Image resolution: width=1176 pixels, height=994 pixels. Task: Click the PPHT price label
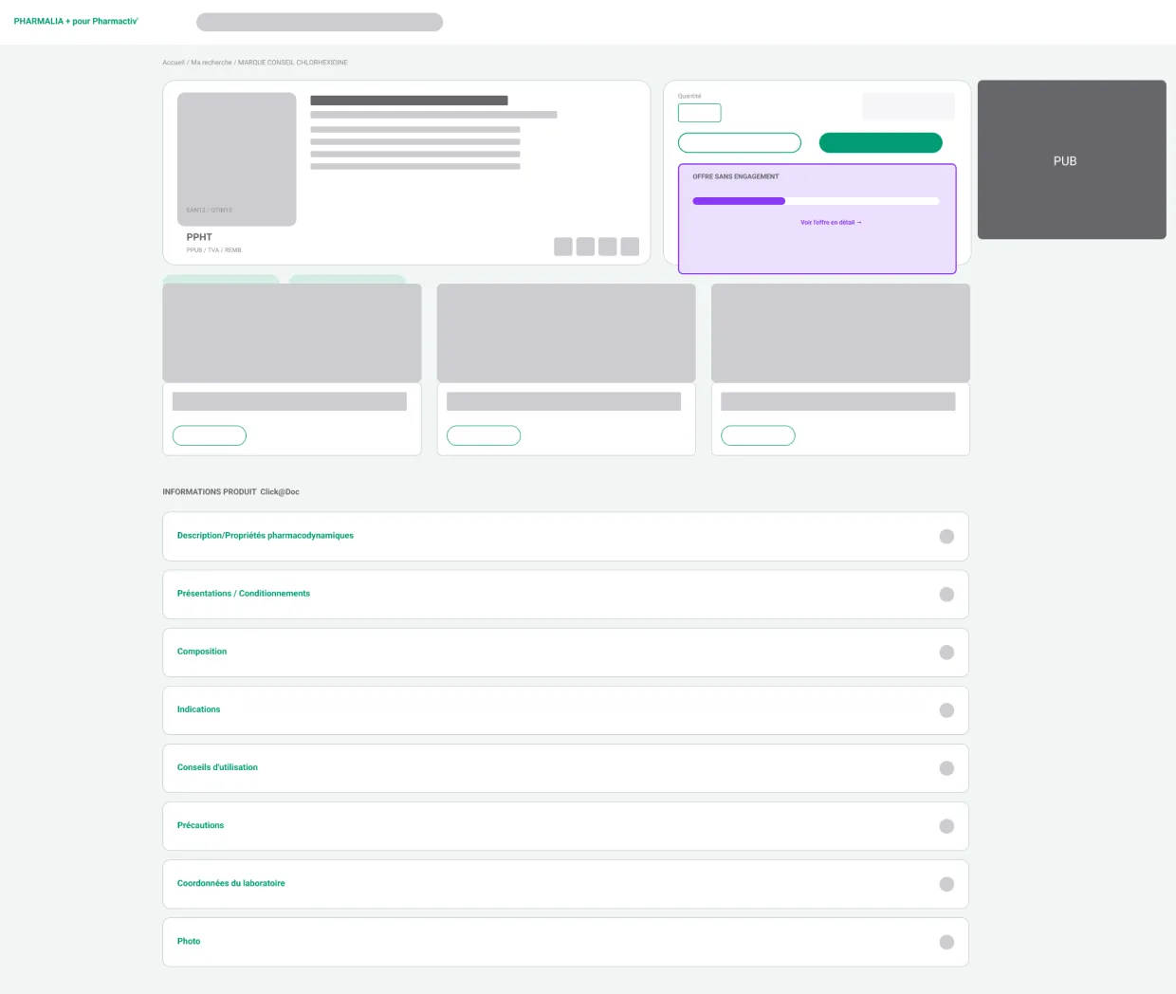[x=199, y=237]
